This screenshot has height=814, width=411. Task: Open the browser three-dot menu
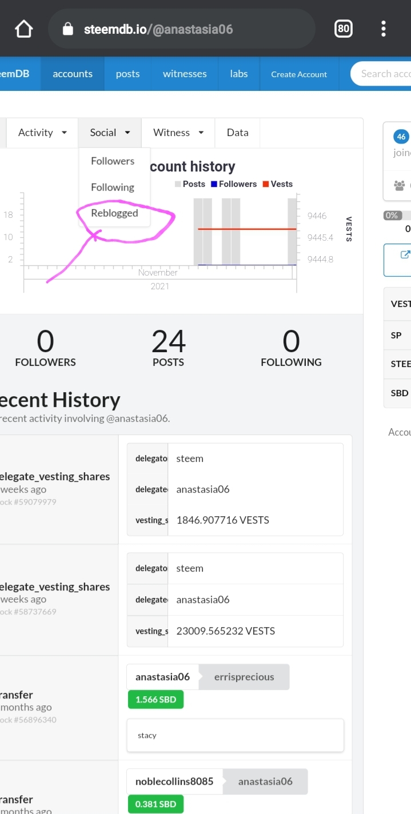tap(383, 29)
